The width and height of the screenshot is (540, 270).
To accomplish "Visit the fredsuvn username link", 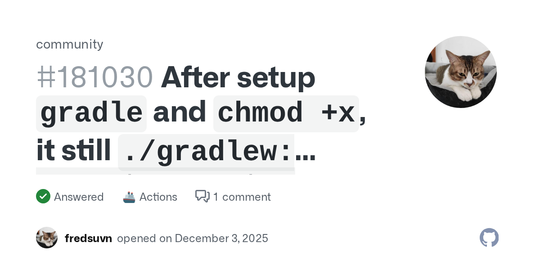I will [x=88, y=238].
